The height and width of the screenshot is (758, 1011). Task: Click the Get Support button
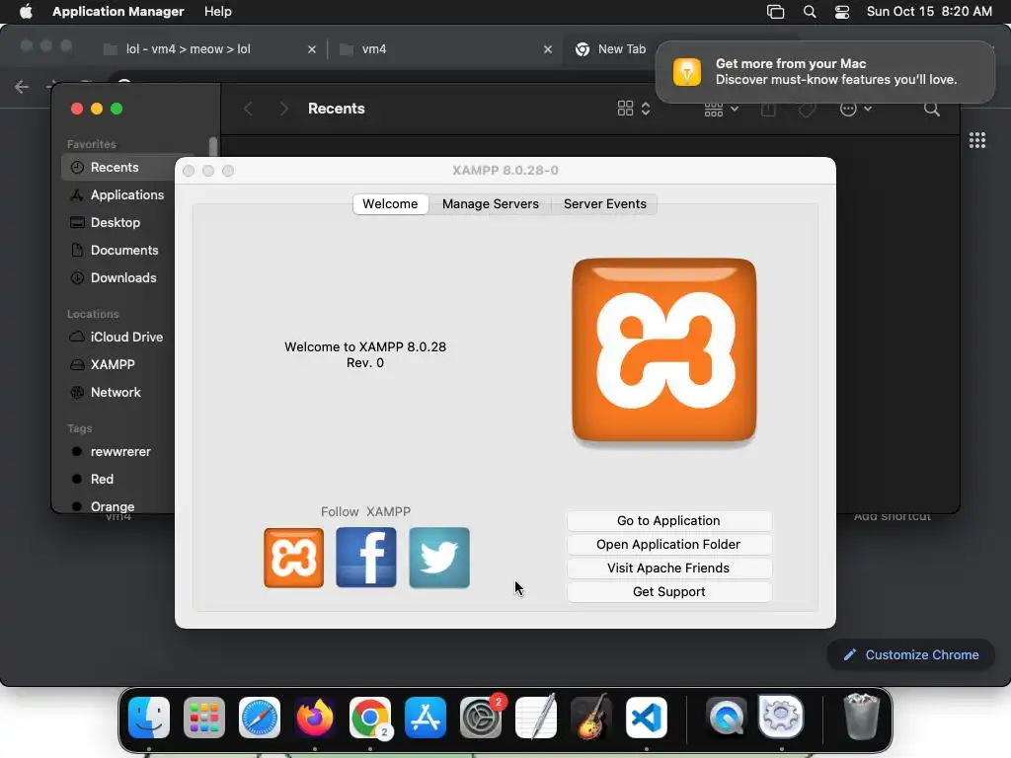tap(668, 592)
